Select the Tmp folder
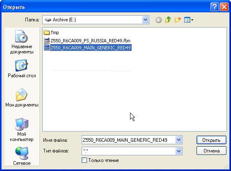231x171 pixels. coord(51,32)
